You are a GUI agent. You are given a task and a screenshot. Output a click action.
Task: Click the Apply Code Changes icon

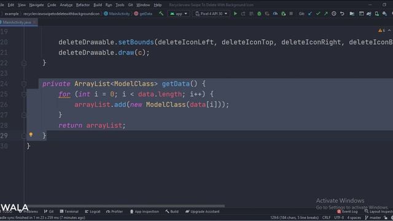[x=251, y=14]
